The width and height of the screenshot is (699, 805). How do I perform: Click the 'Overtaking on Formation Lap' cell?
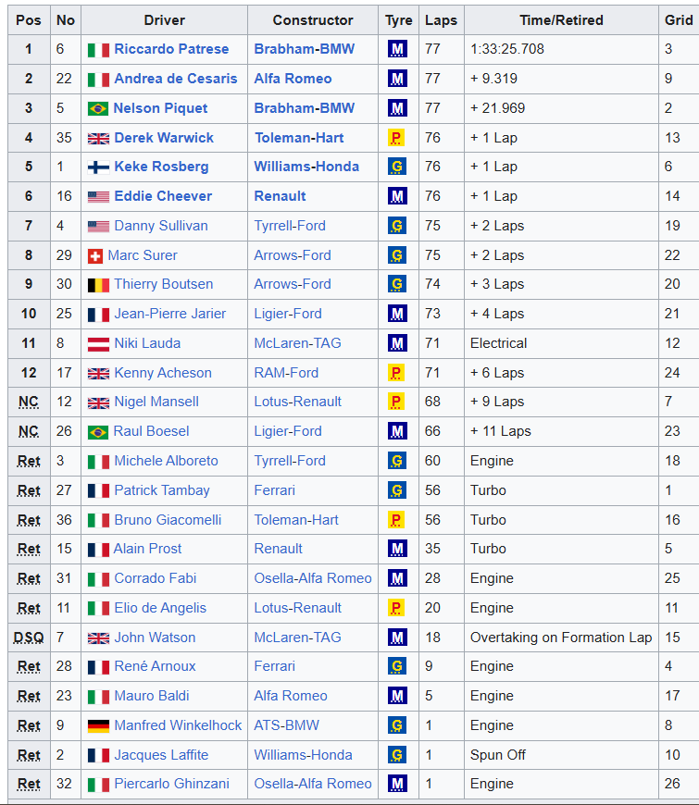(561, 638)
